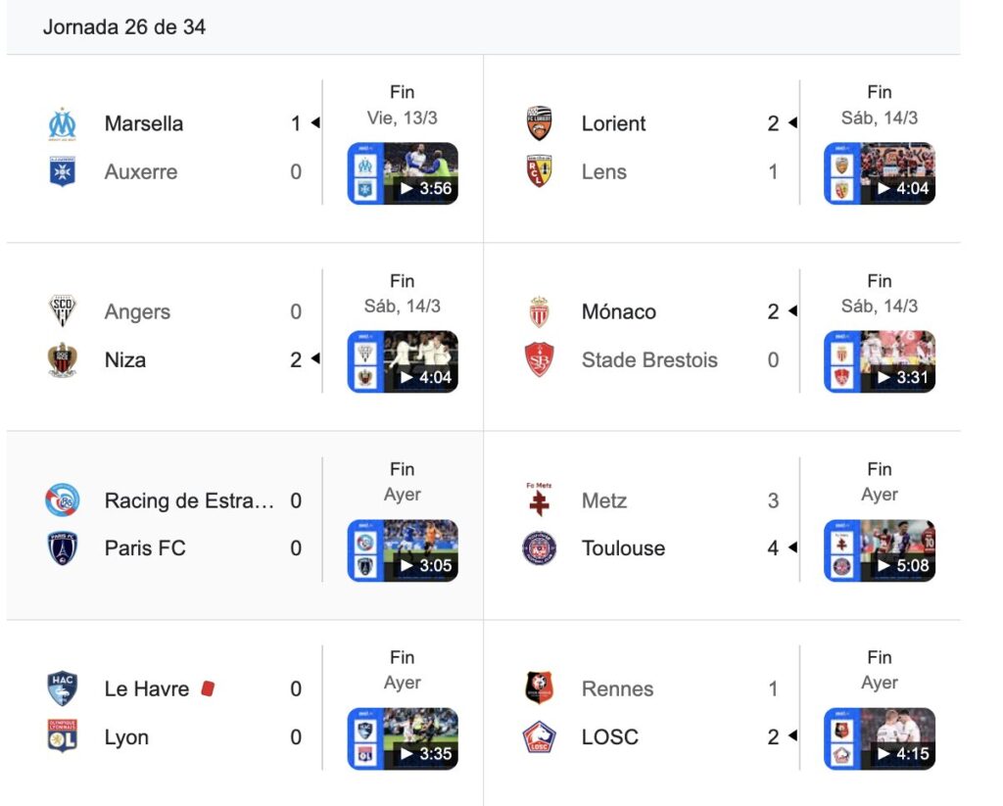
Task: Open the Le Havre vs Lyon 3:35 video
Action: click(x=403, y=738)
